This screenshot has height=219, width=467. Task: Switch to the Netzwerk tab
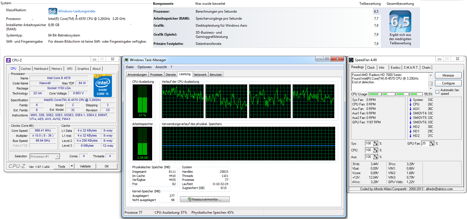point(200,75)
